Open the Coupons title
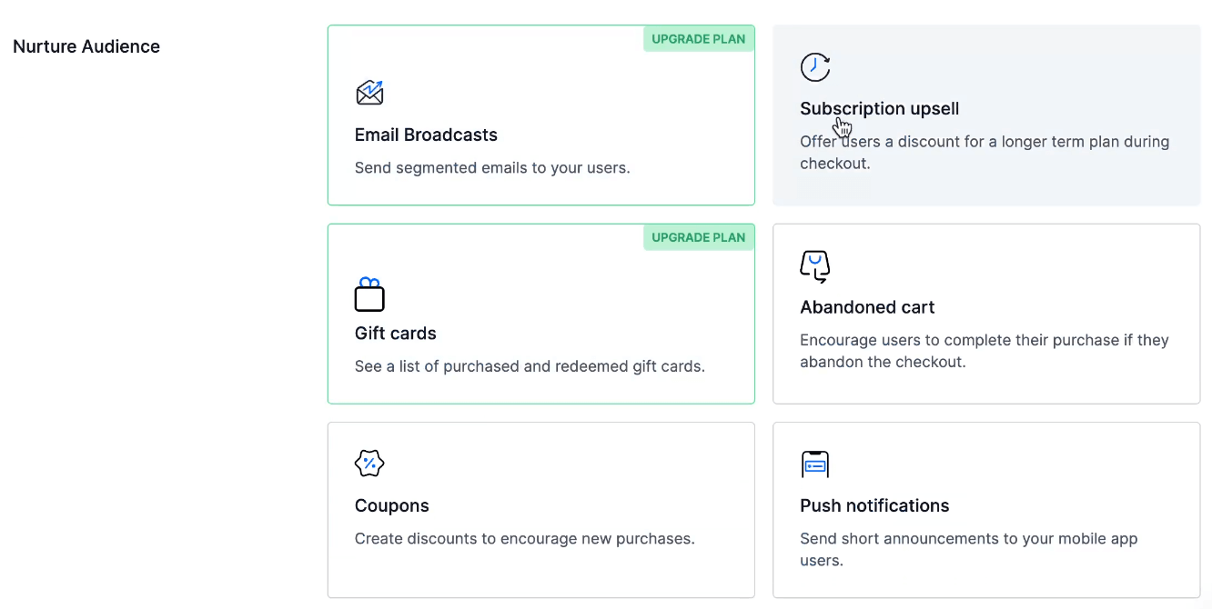The width and height of the screenshot is (1212, 609). pos(392,505)
